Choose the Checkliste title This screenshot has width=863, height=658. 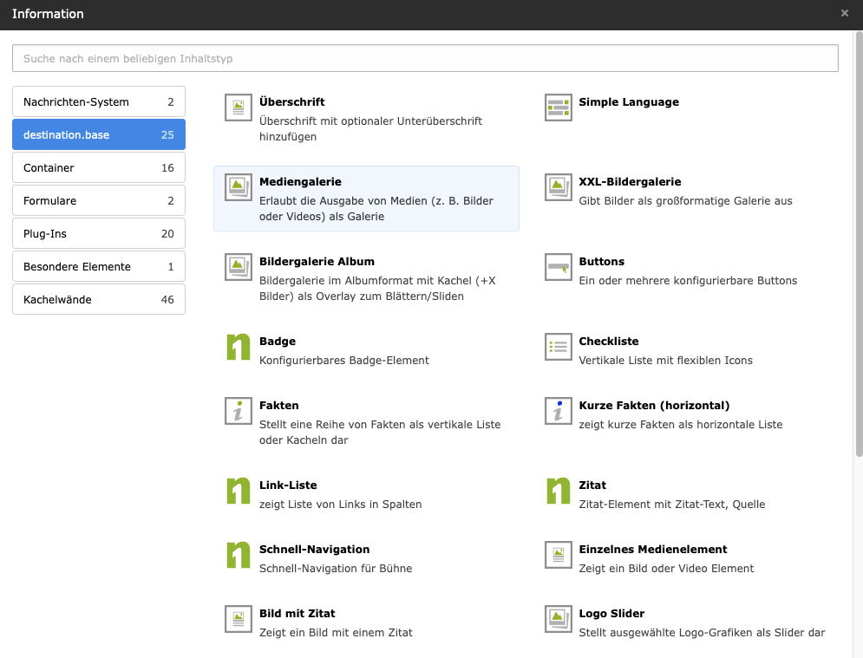[x=609, y=341]
